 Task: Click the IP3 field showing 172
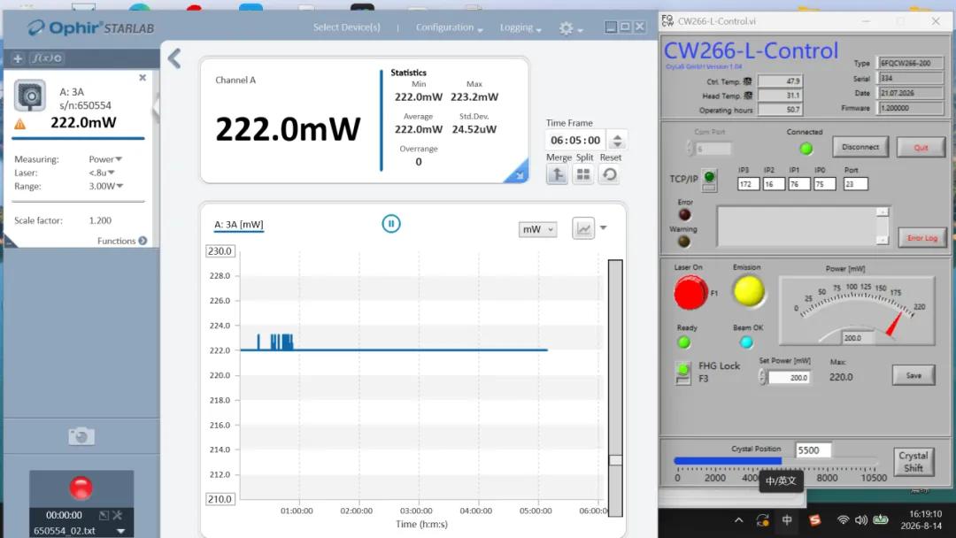click(x=748, y=184)
